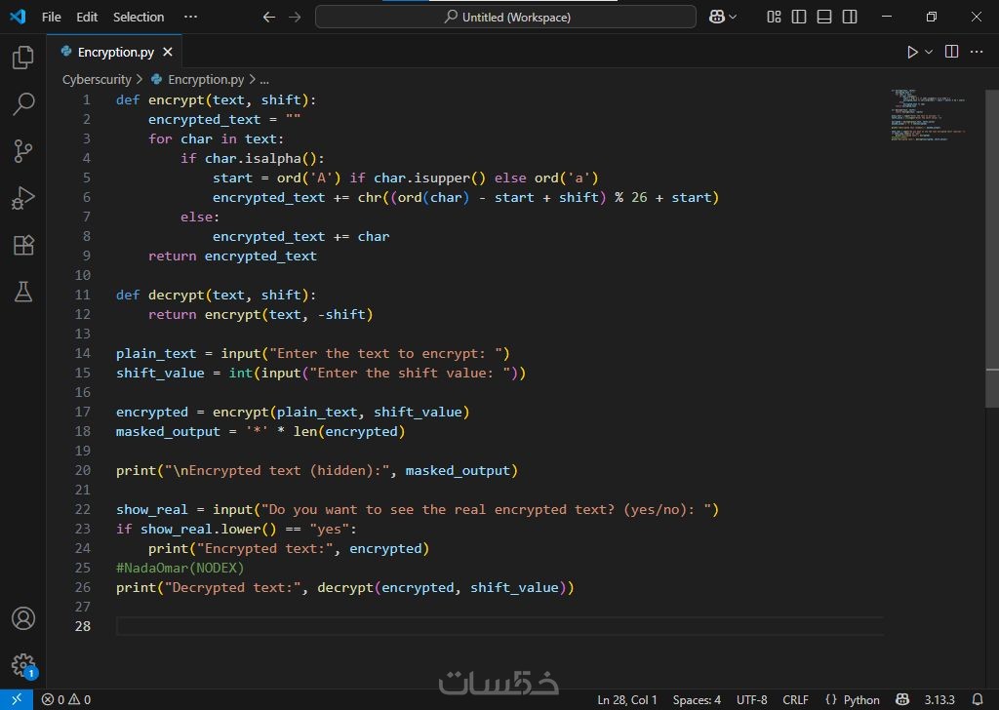Open the Extensions view
This screenshot has width=999, height=710.
(x=23, y=245)
